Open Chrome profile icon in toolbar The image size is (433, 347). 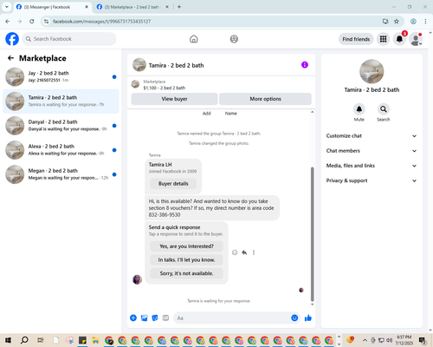(413, 21)
